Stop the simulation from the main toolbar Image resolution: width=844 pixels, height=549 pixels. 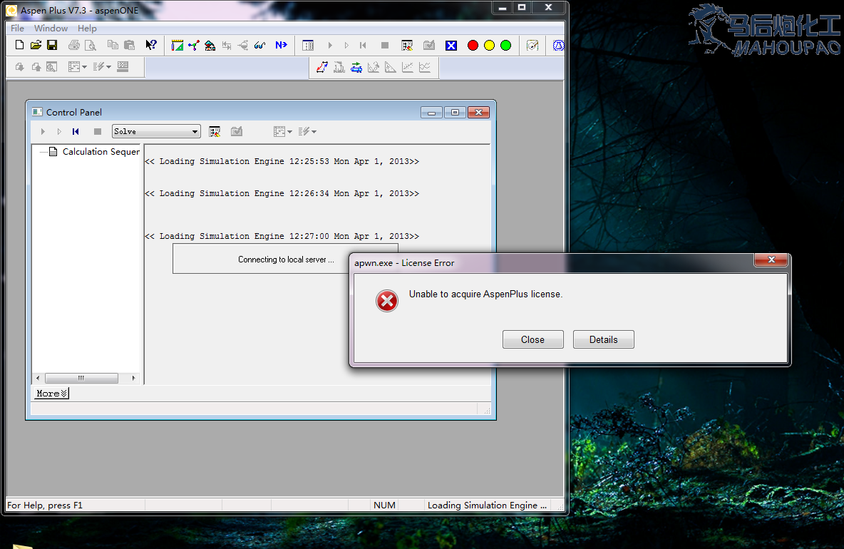(x=385, y=45)
